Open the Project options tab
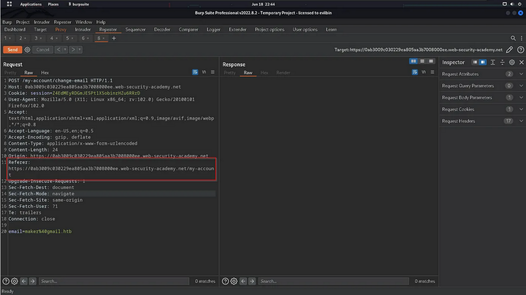This screenshot has height=295, width=526. (x=270, y=29)
